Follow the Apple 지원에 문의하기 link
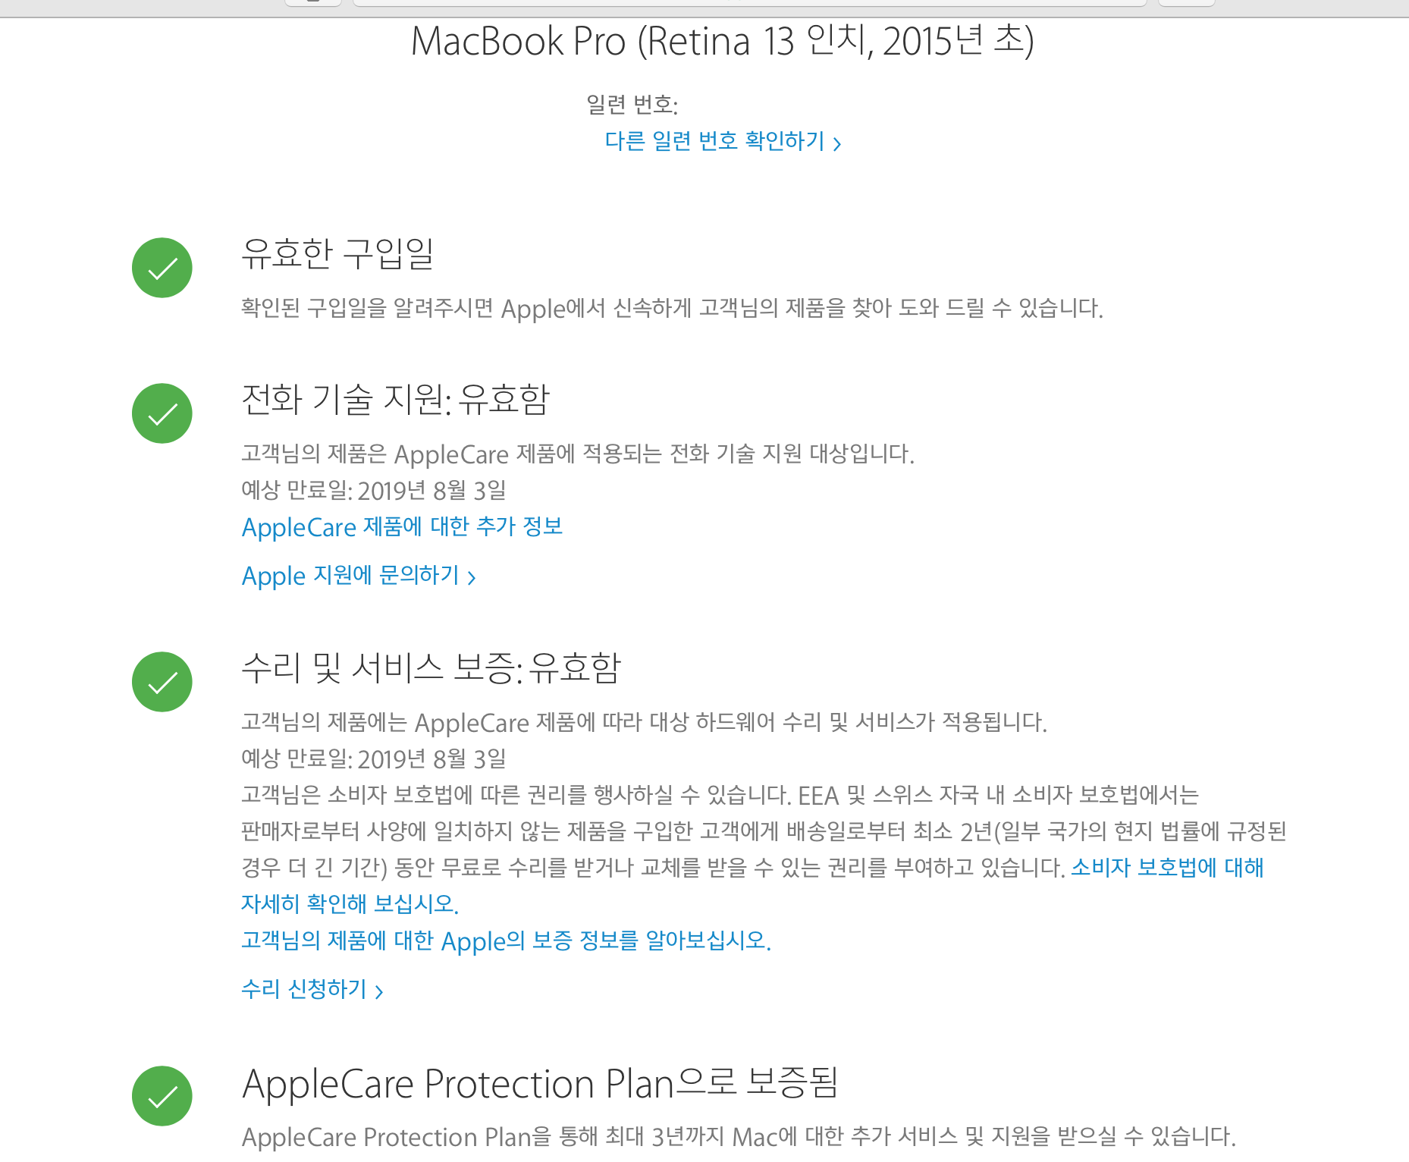 350,576
